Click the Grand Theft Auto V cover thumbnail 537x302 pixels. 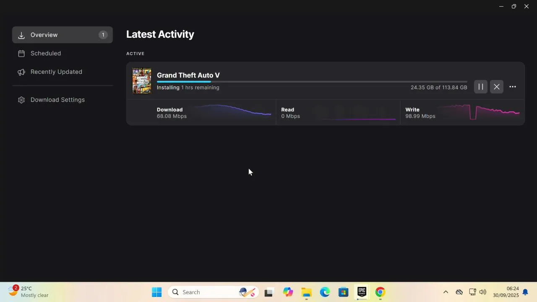click(142, 81)
